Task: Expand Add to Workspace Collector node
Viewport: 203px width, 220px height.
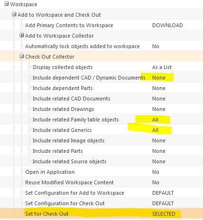Action: [21, 35]
